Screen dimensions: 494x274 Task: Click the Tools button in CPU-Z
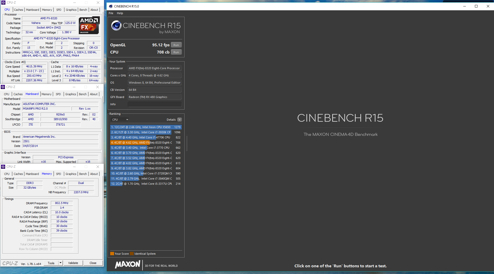click(51, 263)
